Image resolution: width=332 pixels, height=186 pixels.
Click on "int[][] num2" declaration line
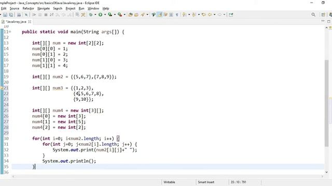tap(74, 77)
